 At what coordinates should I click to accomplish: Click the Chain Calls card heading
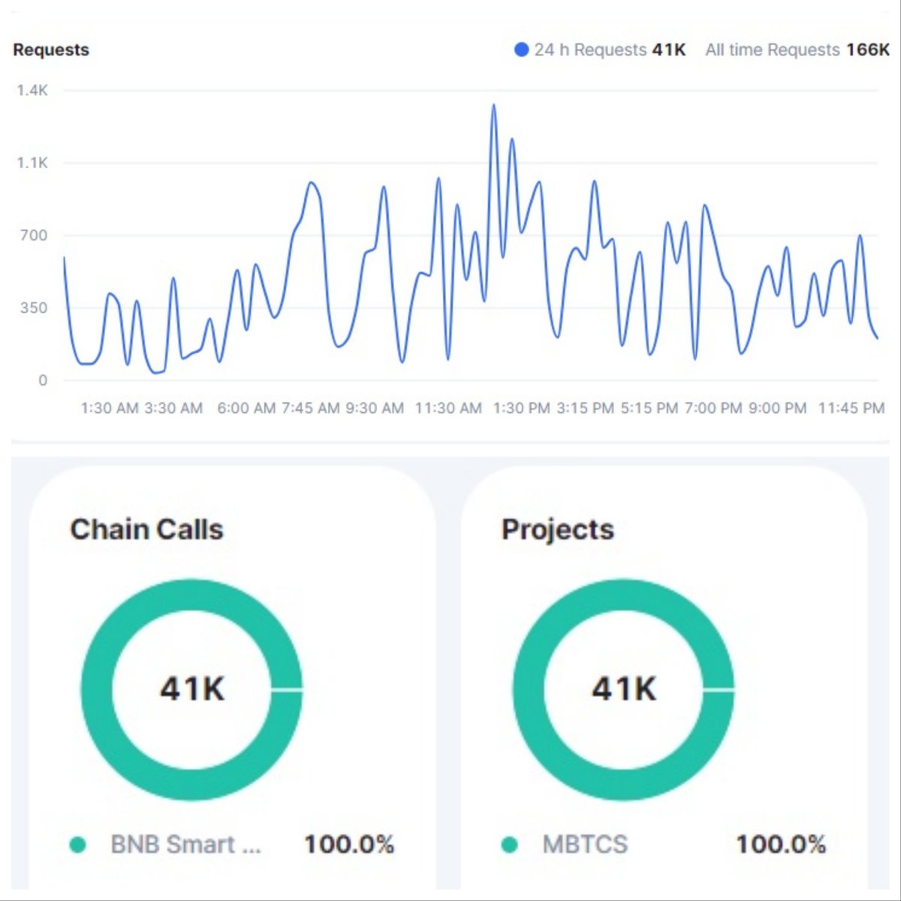point(146,529)
